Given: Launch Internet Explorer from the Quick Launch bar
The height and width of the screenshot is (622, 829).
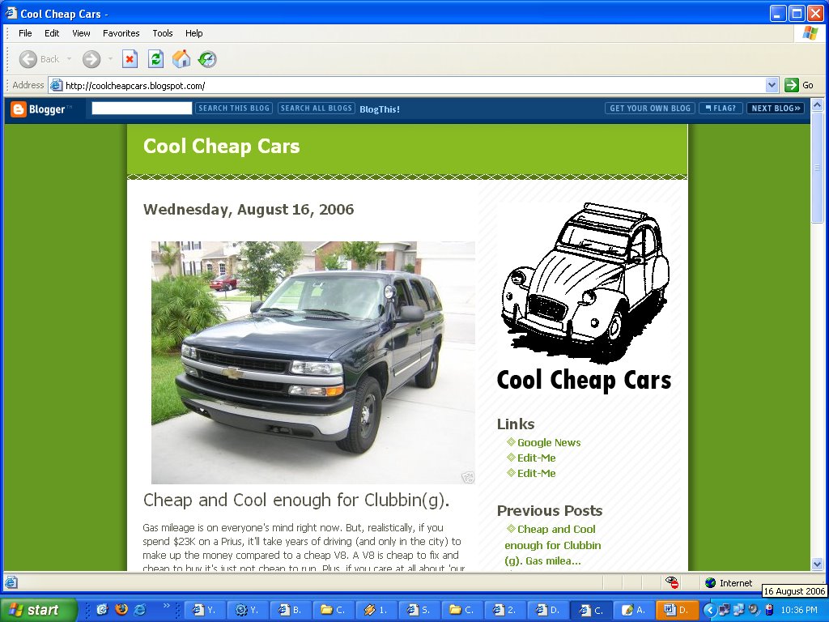Looking at the screenshot, I should click(139, 610).
